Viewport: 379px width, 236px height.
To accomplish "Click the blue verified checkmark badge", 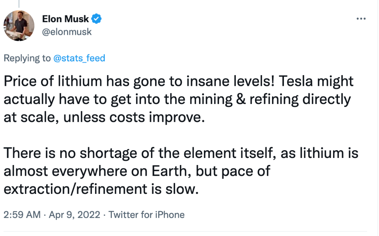I will [x=97, y=18].
